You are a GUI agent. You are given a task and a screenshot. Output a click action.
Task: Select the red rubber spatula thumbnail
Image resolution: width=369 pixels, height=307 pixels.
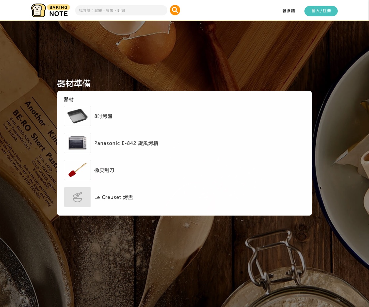pyautogui.click(x=77, y=170)
